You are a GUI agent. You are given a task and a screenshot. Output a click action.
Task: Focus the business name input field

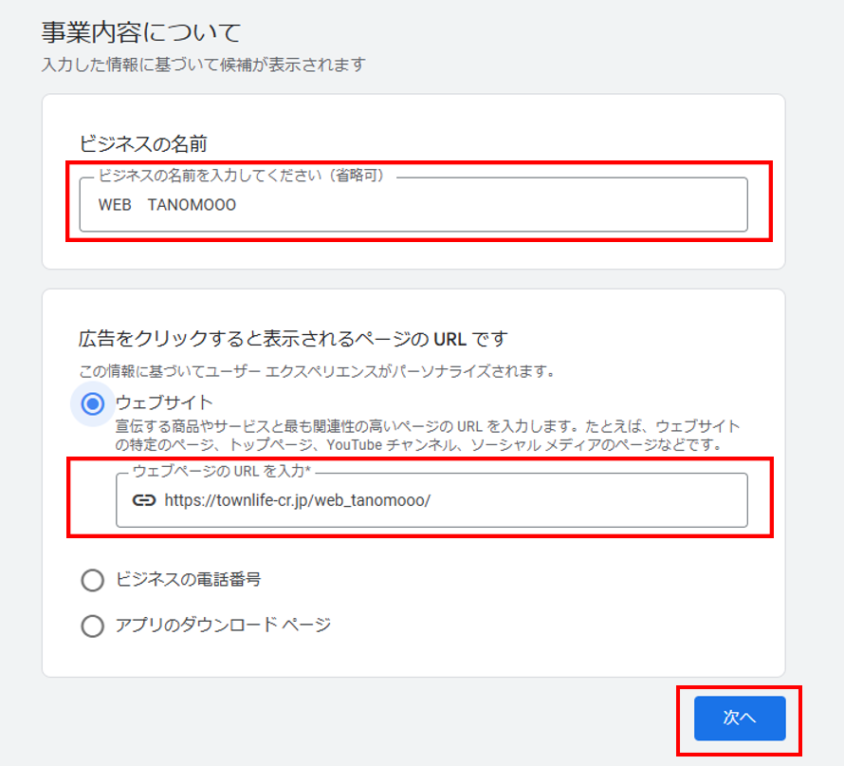pos(413,205)
